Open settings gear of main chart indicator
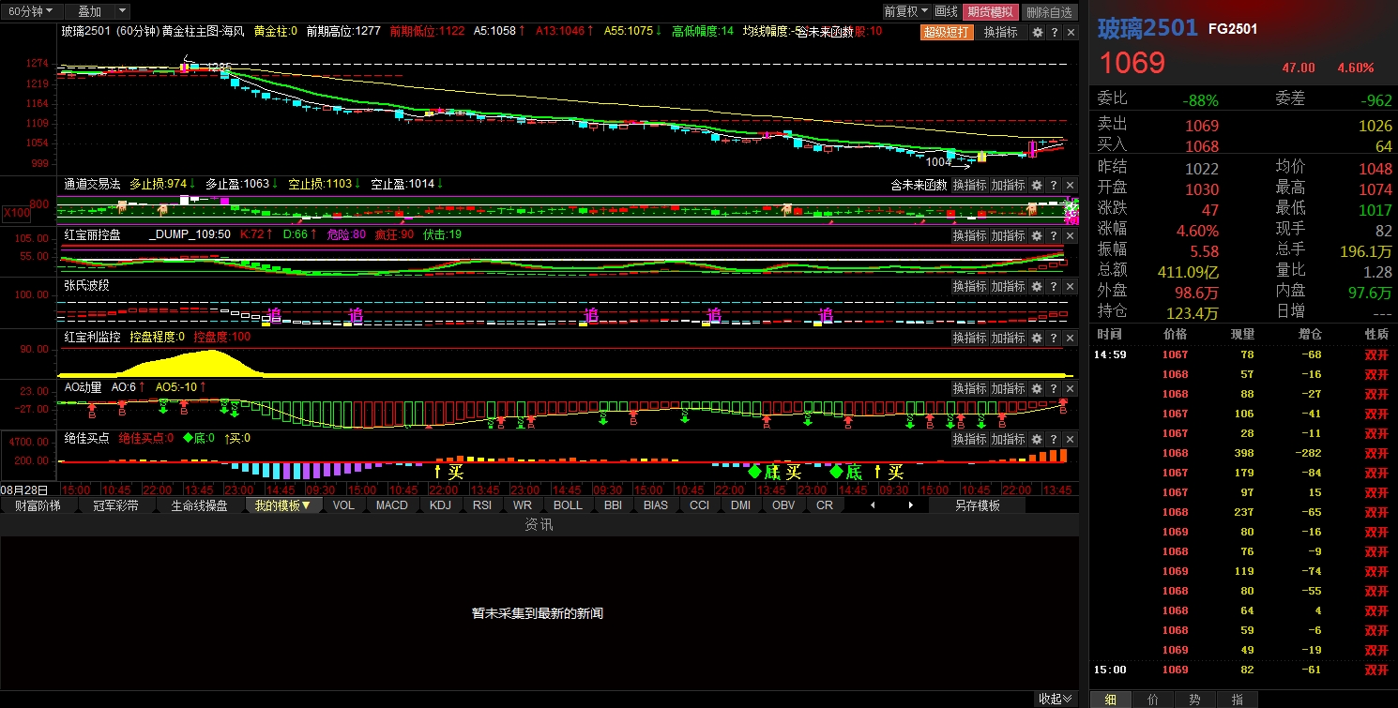Viewport: 1398px width, 708px height. [1038, 32]
